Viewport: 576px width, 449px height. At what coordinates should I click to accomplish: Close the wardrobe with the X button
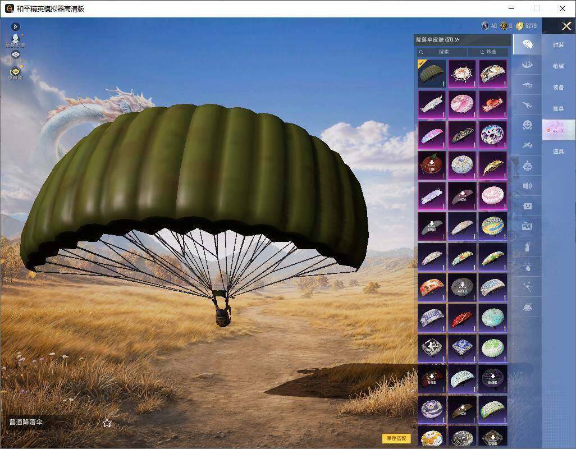566,26
